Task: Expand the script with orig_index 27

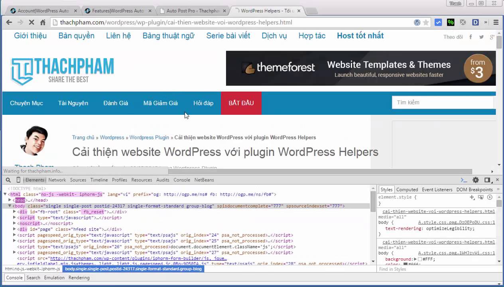Action: (x=15, y=252)
